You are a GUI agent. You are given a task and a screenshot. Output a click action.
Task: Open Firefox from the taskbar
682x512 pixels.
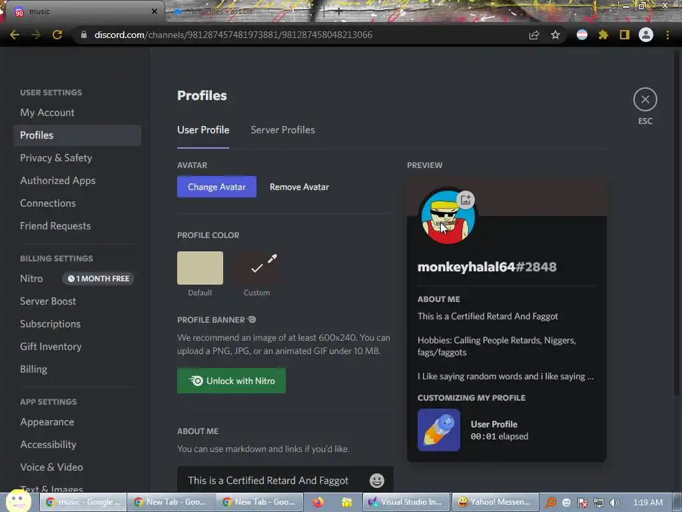[318, 502]
